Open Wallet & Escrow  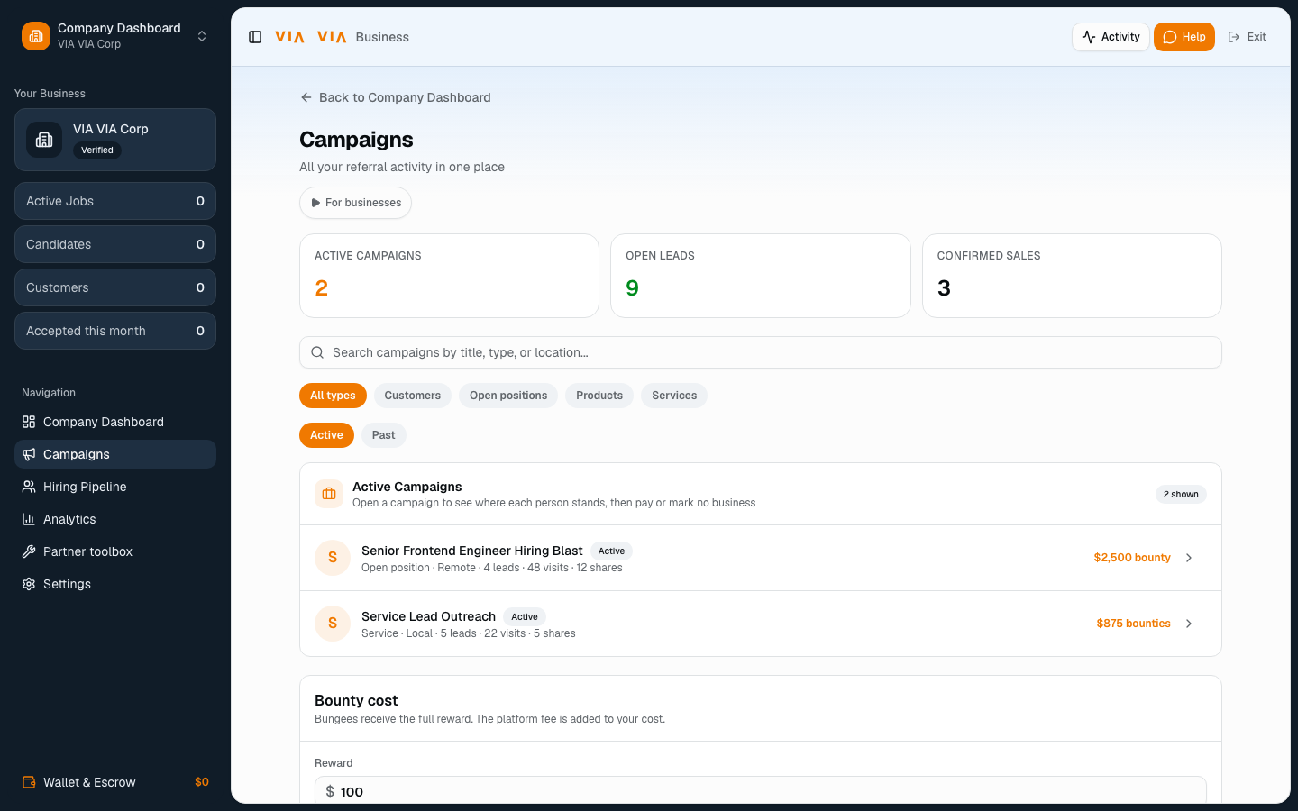point(115,782)
